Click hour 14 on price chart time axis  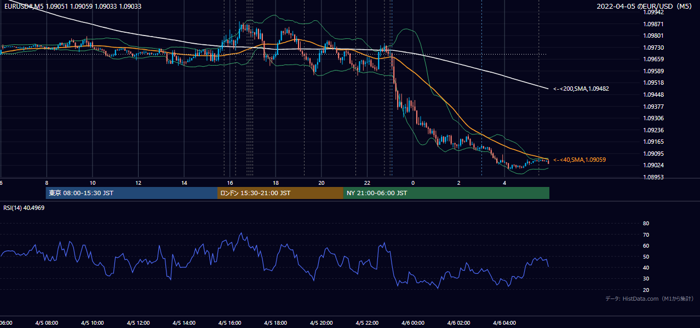pos(184,183)
